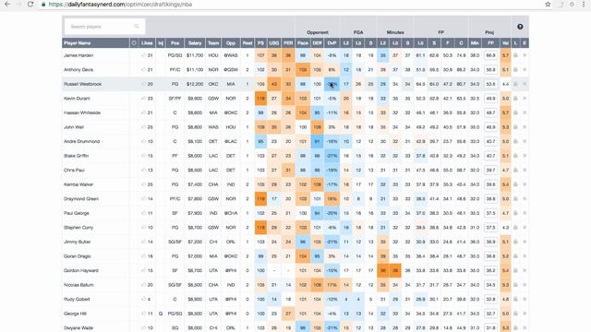Focus the Search players input field
The width and height of the screenshot is (591, 332).
point(104,27)
